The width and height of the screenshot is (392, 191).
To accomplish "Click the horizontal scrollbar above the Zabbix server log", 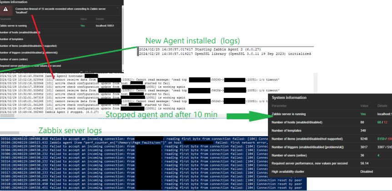I will point(10,133).
